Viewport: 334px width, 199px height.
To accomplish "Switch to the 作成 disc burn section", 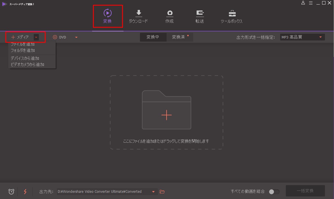I will 169,16.
